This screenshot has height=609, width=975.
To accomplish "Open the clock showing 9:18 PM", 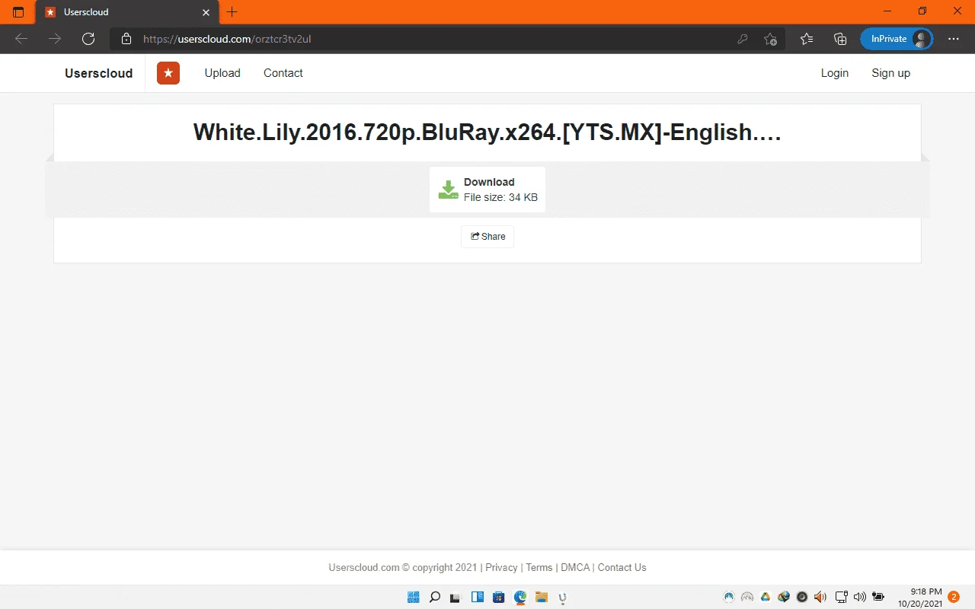I will click(920, 598).
